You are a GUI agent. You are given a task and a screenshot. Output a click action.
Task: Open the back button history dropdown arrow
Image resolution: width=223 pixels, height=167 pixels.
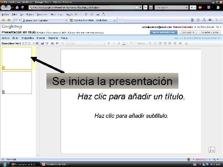[13, 7]
